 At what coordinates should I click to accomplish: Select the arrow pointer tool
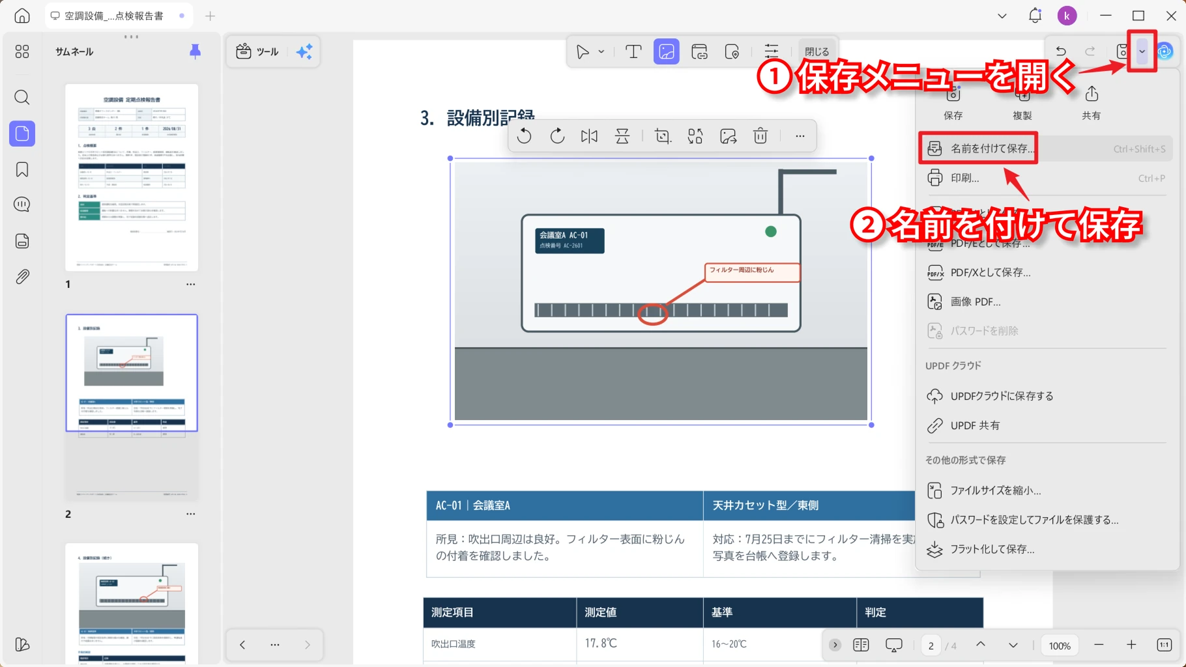pos(583,51)
